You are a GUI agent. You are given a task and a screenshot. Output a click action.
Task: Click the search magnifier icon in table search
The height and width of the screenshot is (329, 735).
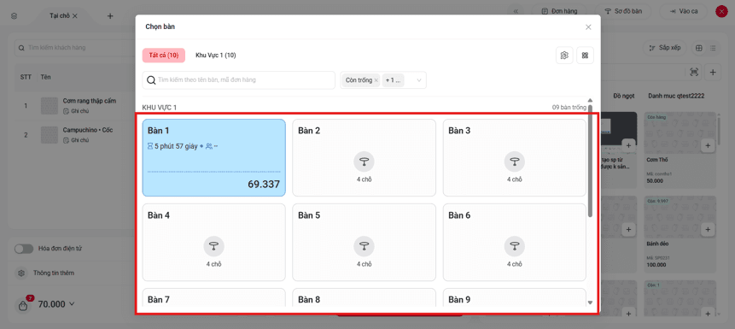151,80
